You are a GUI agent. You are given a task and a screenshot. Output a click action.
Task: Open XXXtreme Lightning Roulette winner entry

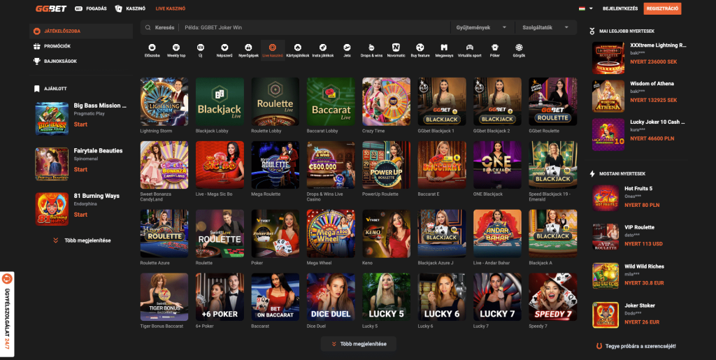pos(639,58)
